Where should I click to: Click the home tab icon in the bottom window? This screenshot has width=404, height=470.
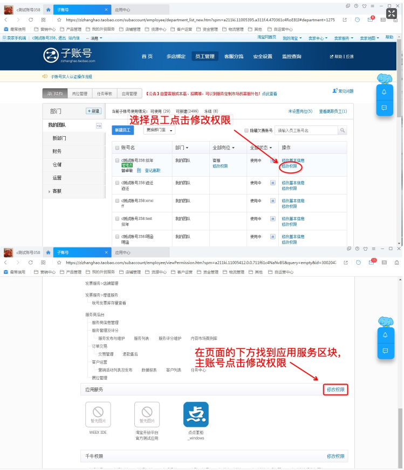pos(48,252)
